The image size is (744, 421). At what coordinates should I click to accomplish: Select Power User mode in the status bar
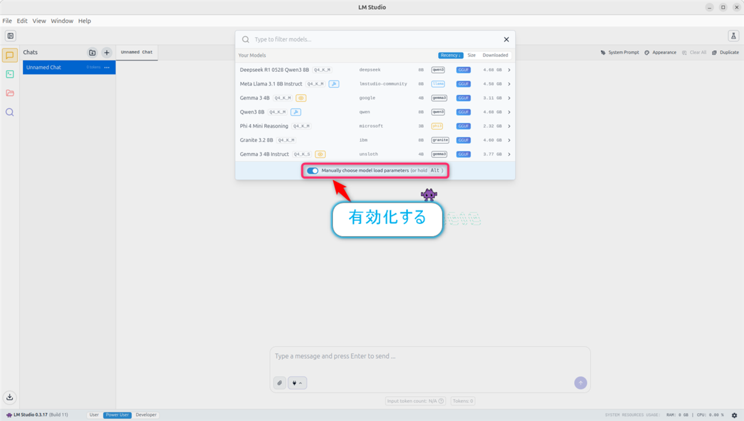pyautogui.click(x=117, y=415)
